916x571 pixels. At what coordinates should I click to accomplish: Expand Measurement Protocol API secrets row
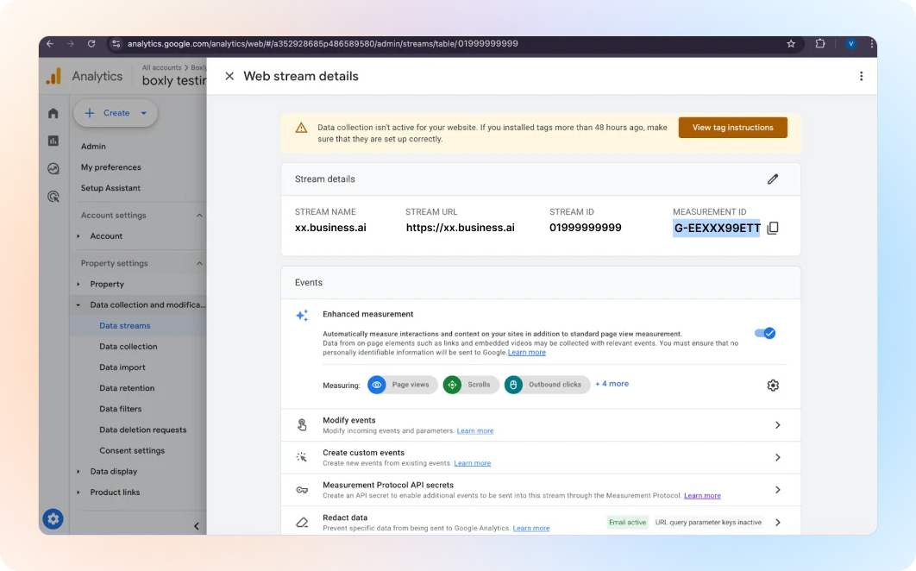tap(777, 490)
